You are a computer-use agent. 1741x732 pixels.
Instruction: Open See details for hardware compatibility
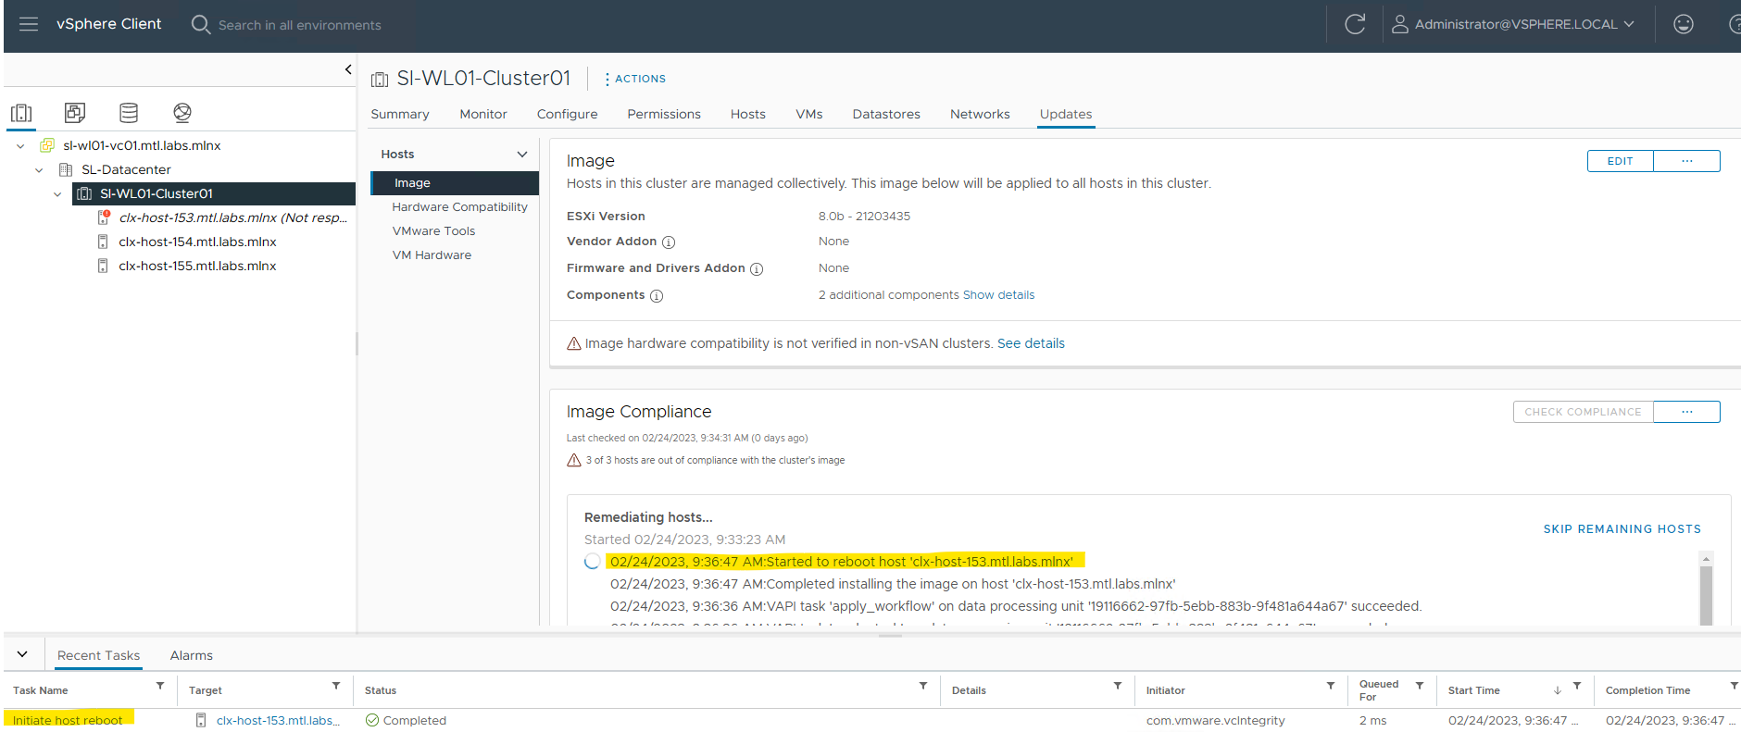[1031, 343]
